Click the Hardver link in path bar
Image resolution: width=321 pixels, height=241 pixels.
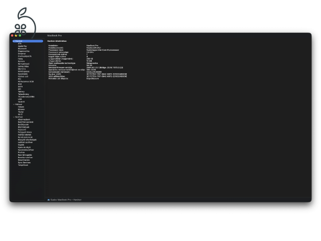point(77,199)
